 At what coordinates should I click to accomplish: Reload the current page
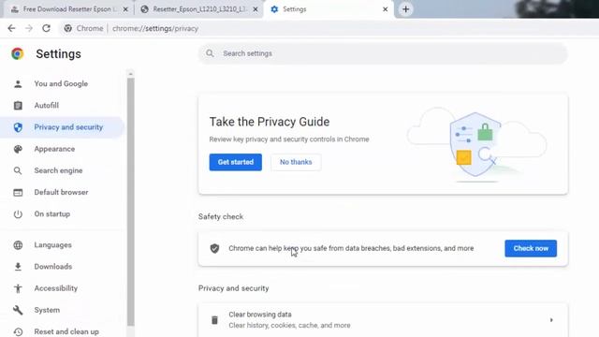tap(46, 28)
